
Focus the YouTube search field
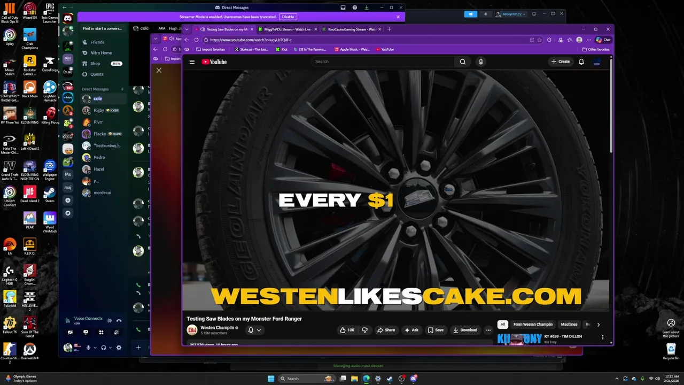tap(383, 61)
